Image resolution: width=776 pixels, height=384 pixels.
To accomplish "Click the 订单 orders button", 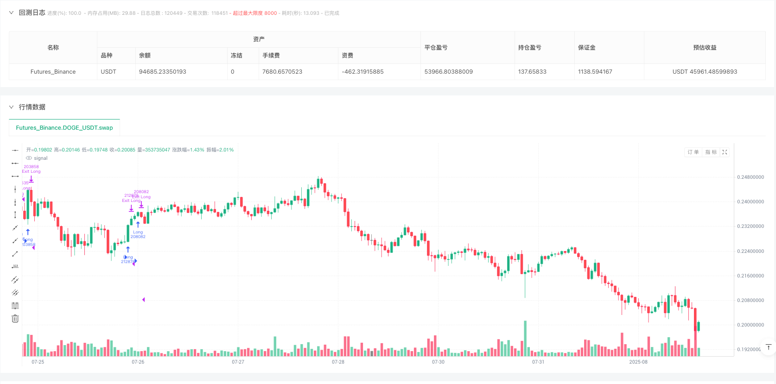I will 693,152.
